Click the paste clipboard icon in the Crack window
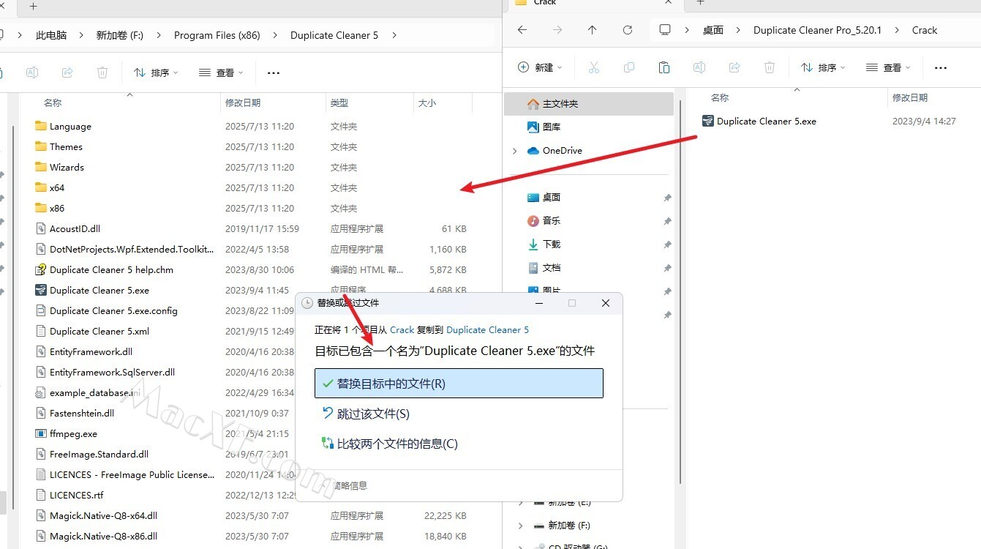Screen dimensions: 981x549 tap(664, 67)
